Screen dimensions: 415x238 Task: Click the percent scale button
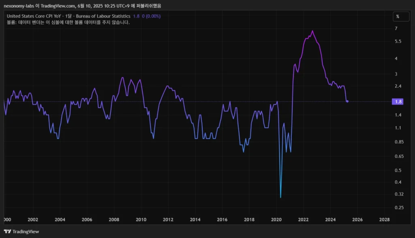click(x=398, y=17)
